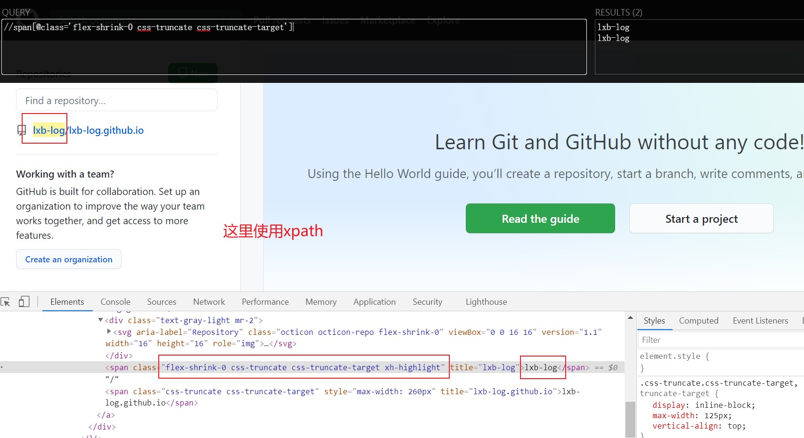Select the span with title lxb-log.github.io line
Screen dimensions: 804x438
[x=342, y=397]
